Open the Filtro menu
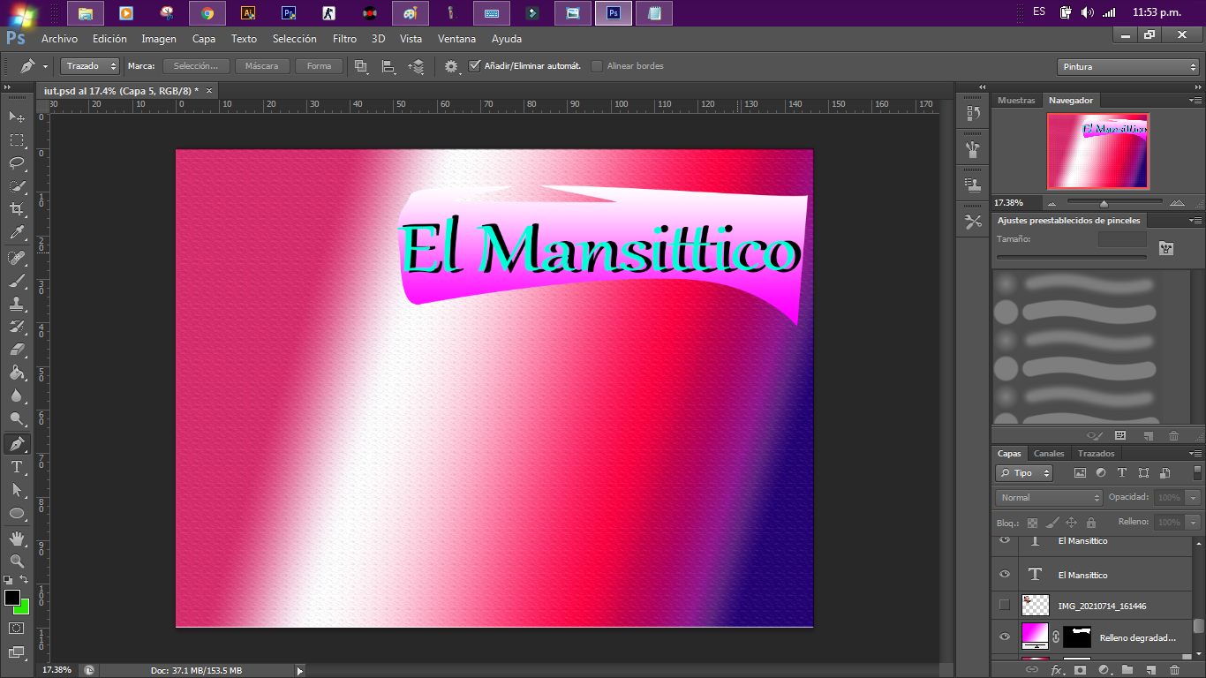 tap(344, 39)
